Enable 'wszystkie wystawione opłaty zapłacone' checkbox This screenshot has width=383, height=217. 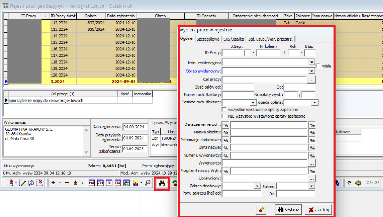tap(224, 109)
